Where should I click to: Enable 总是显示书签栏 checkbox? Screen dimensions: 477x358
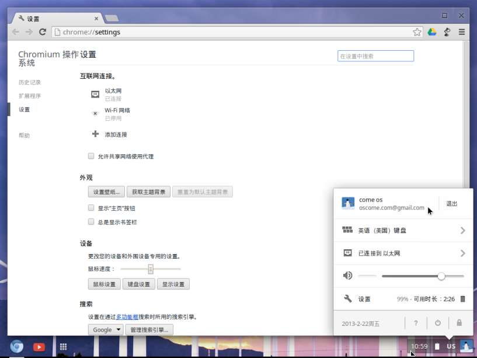click(91, 222)
